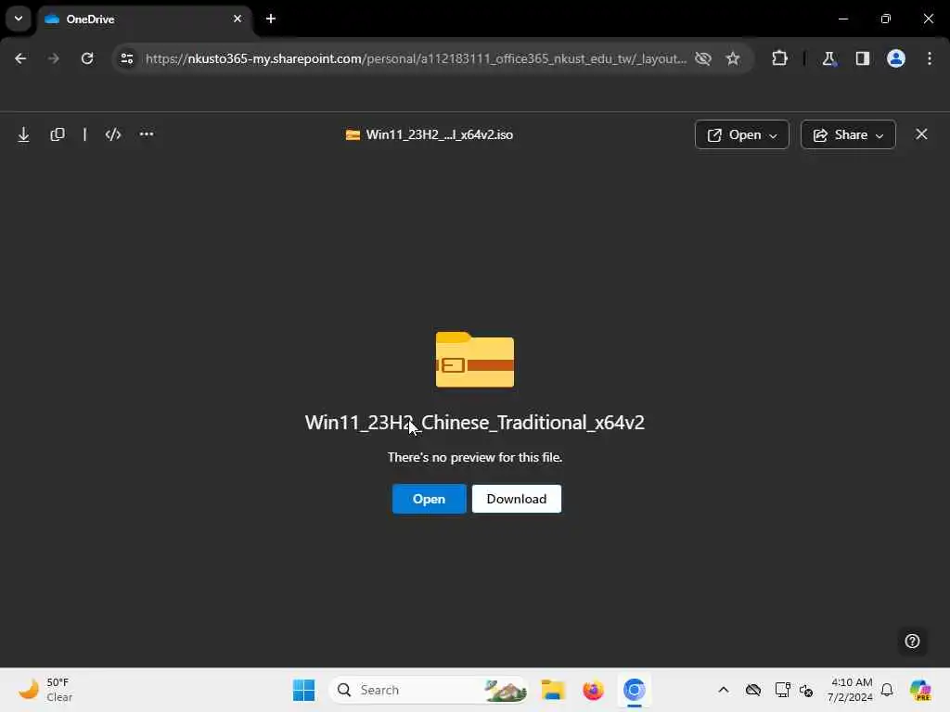The image size is (950, 712).
Task: Select the OneDrive browser tab
Action: [x=146, y=19]
